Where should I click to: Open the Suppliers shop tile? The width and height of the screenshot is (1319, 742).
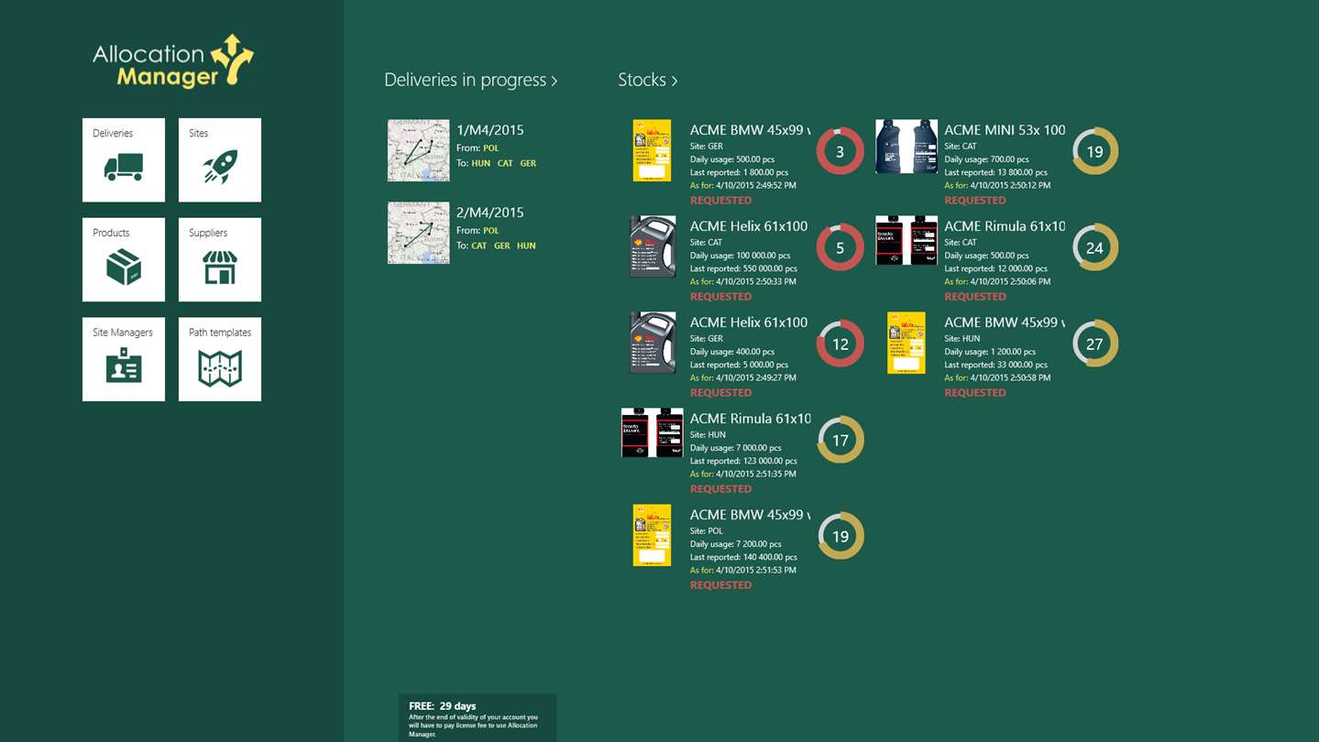coord(220,259)
